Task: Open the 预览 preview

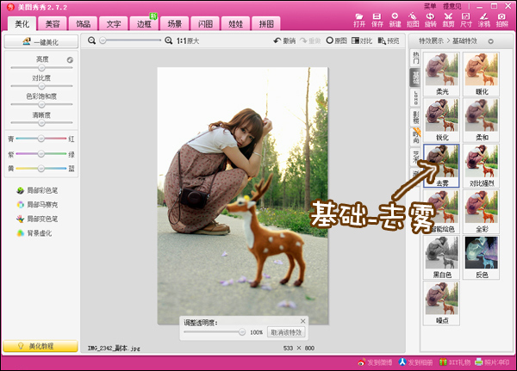Action: coord(389,40)
